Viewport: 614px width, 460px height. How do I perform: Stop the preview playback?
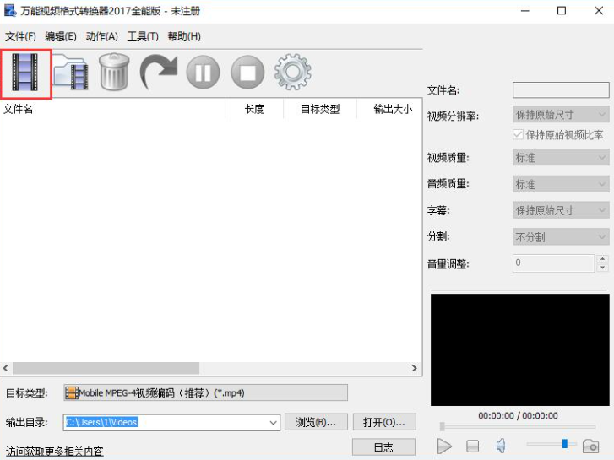pos(473,446)
